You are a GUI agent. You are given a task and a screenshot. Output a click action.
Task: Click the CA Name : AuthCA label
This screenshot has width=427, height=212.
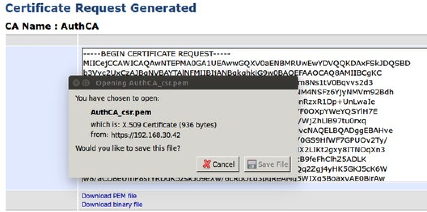click(x=51, y=27)
